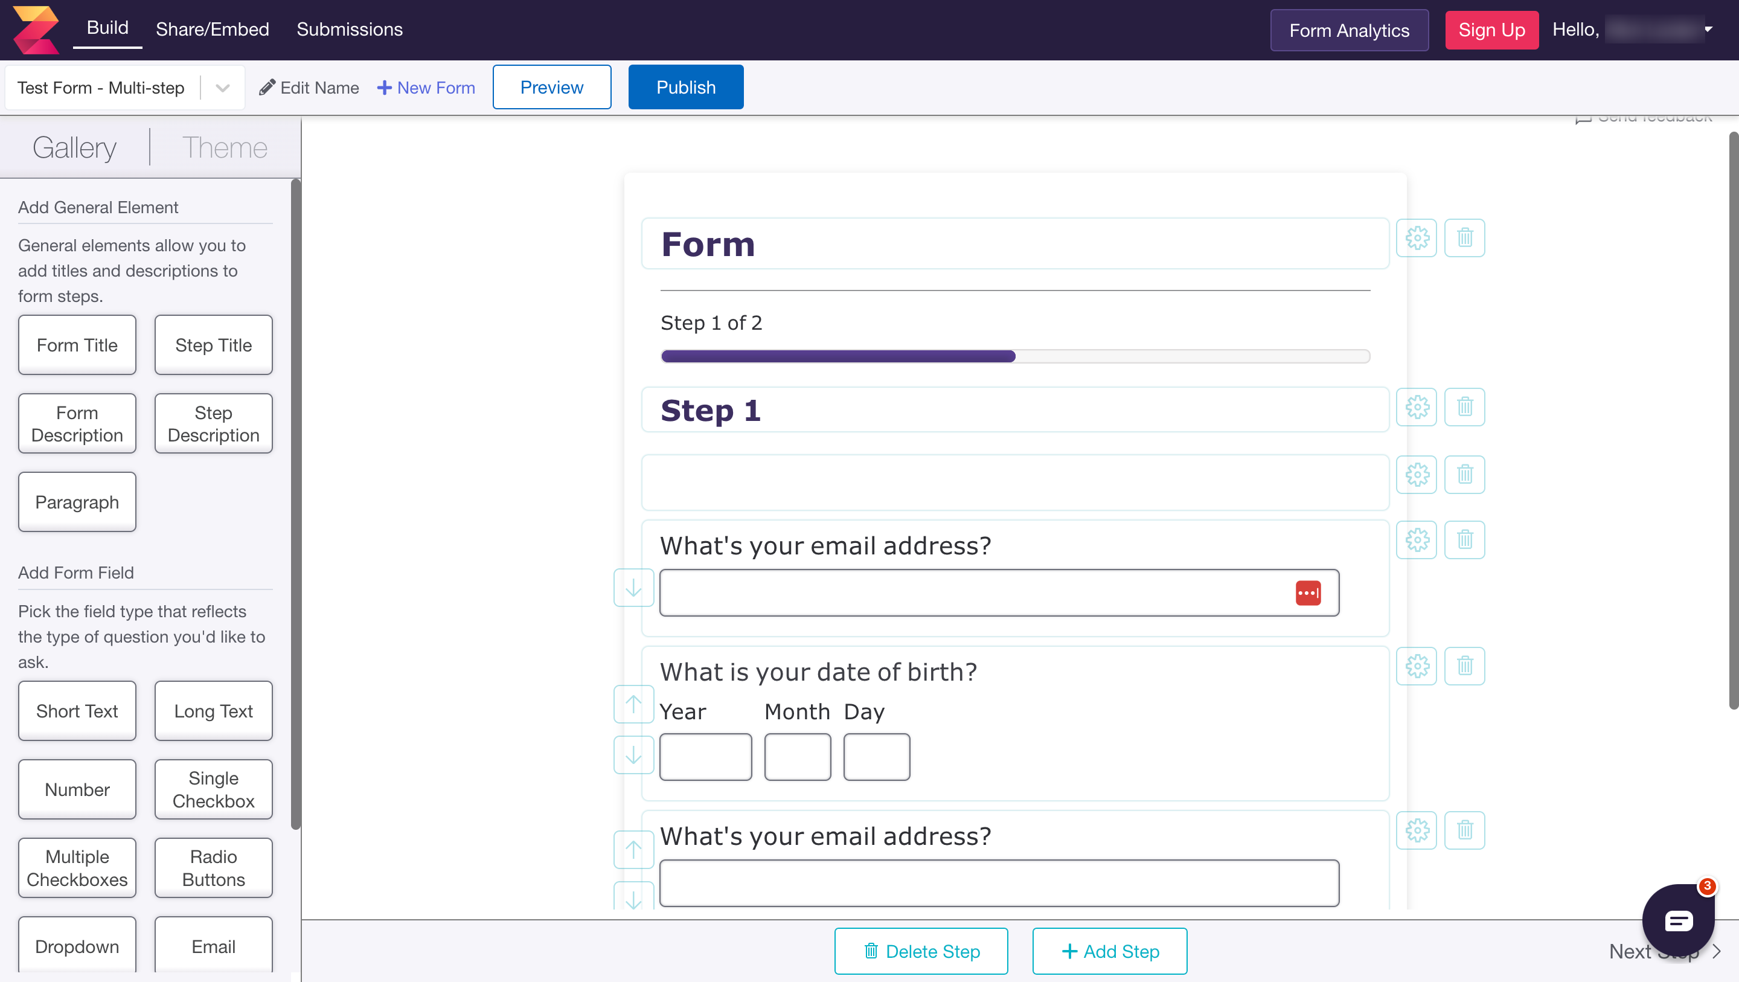The width and height of the screenshot is (1739, 982).
Task: Move first email field down
Action: coord(633,588)
